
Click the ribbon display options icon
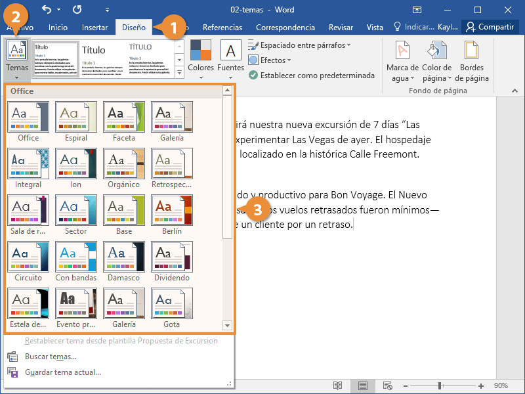click(x=417, y=10)
